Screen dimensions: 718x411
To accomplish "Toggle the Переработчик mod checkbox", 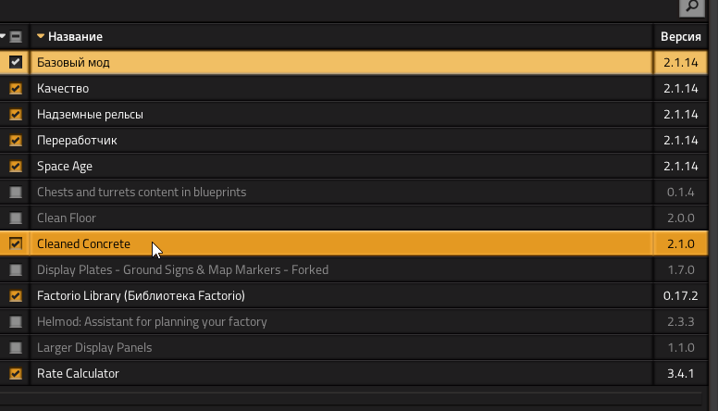I will (16, 140).
